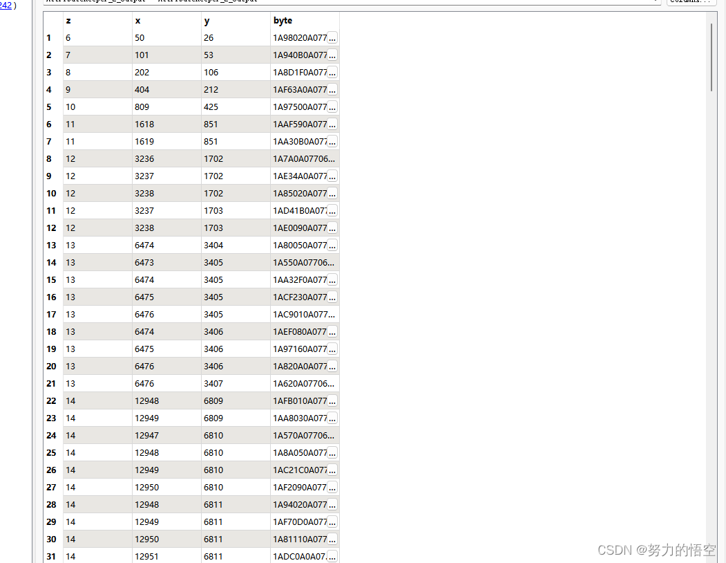Viewport: 726px width, 563px height.
Task: Expand byte value 1AAF590A077 in row 6
Action: pos(332,124)
